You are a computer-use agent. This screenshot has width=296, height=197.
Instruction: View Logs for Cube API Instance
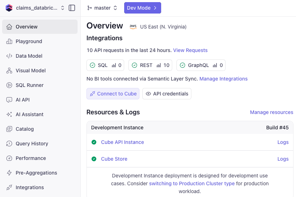[x=283, y=142]
